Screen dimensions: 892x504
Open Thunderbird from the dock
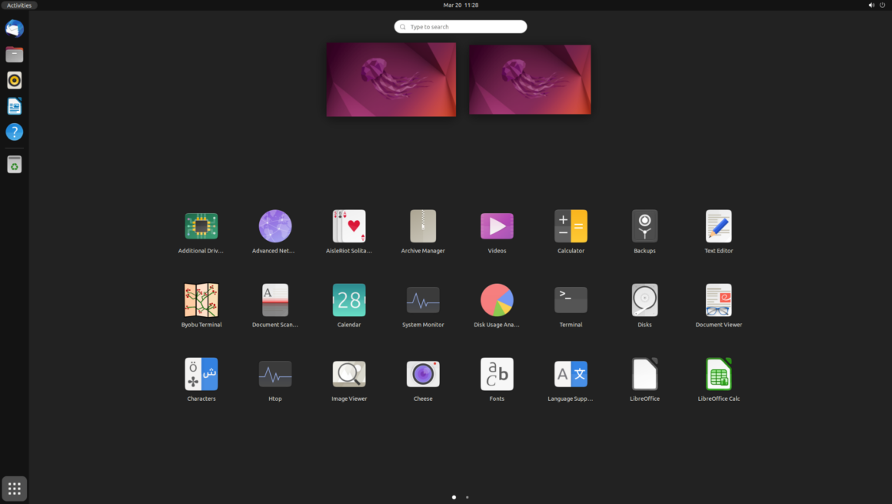(x=14, y=28)
